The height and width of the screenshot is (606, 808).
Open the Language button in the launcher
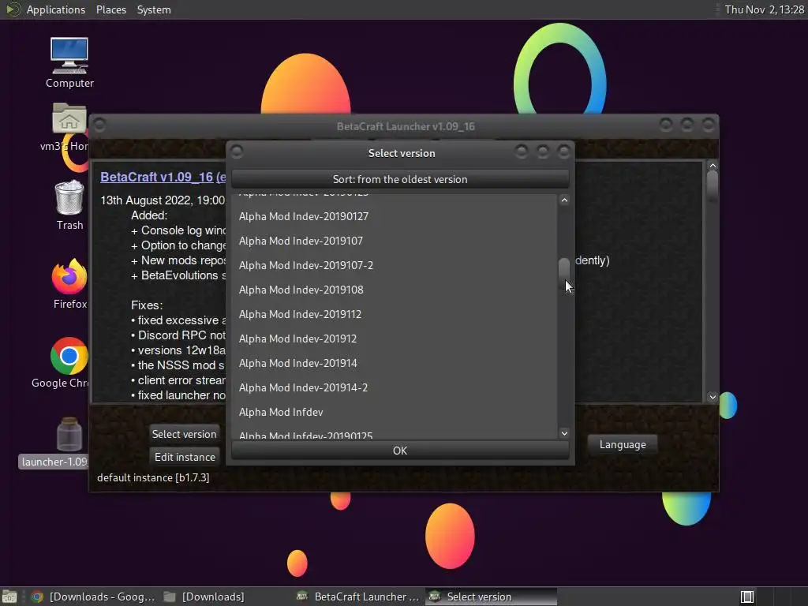(x=623, y=444)
